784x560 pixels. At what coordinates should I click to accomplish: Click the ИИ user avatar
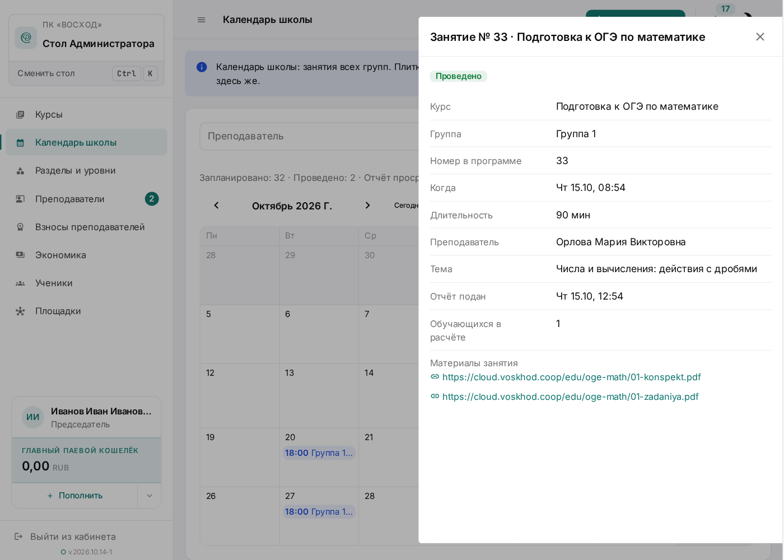[x=33, y=417]
